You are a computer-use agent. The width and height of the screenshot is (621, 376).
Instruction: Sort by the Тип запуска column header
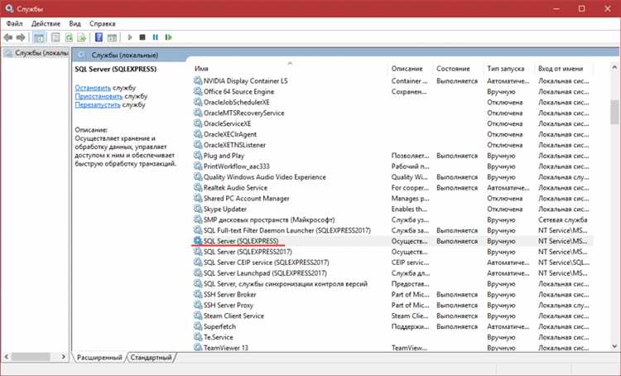coord(509,69)
